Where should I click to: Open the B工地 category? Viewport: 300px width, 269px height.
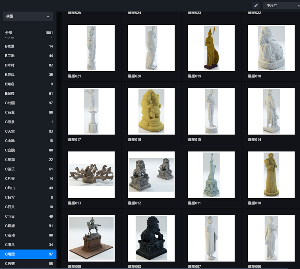tap(28, 55)
